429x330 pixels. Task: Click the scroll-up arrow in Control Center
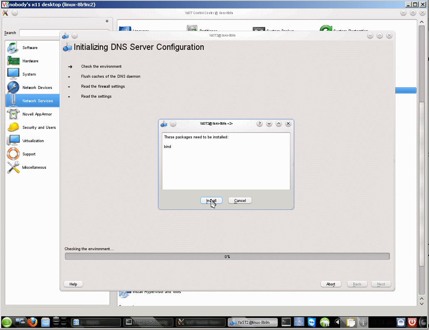coord(422,22)
